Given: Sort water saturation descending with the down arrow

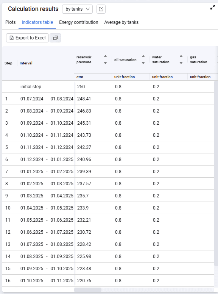Looking at the screenshot, I should click(181, 63).
